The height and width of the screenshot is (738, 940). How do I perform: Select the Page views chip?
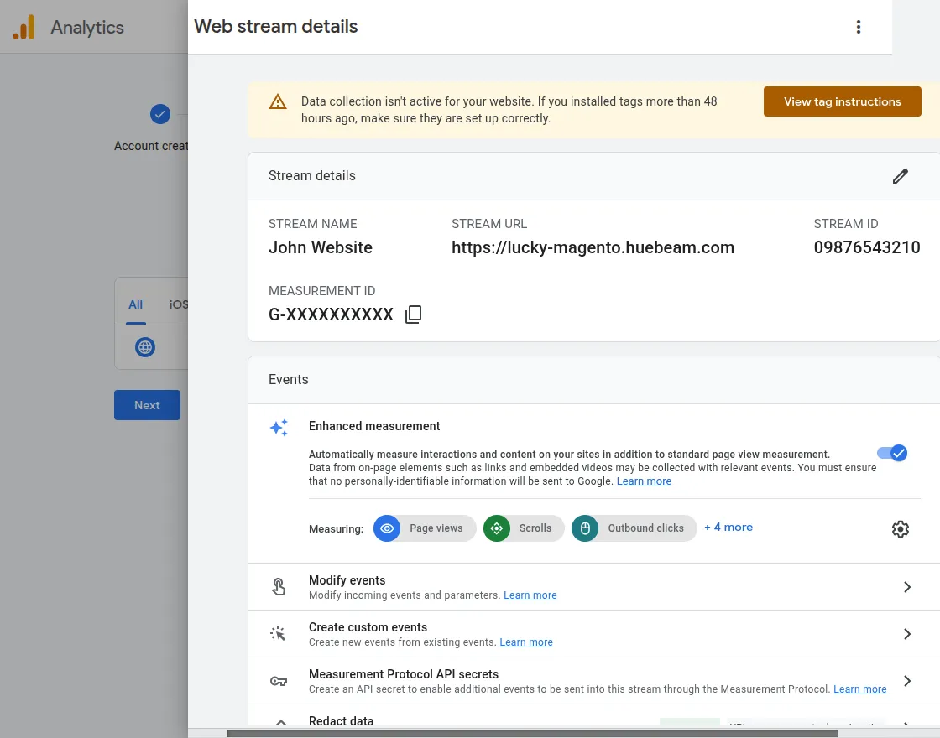pyautogui.click(x=425, y=528)
